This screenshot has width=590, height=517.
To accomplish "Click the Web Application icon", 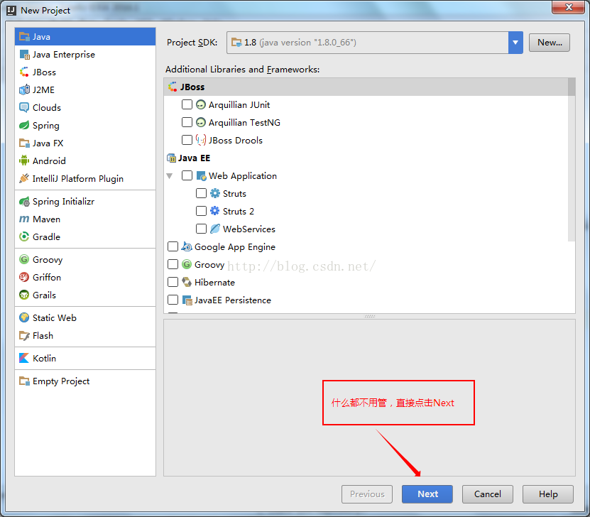I will click(x=201, y=175).
